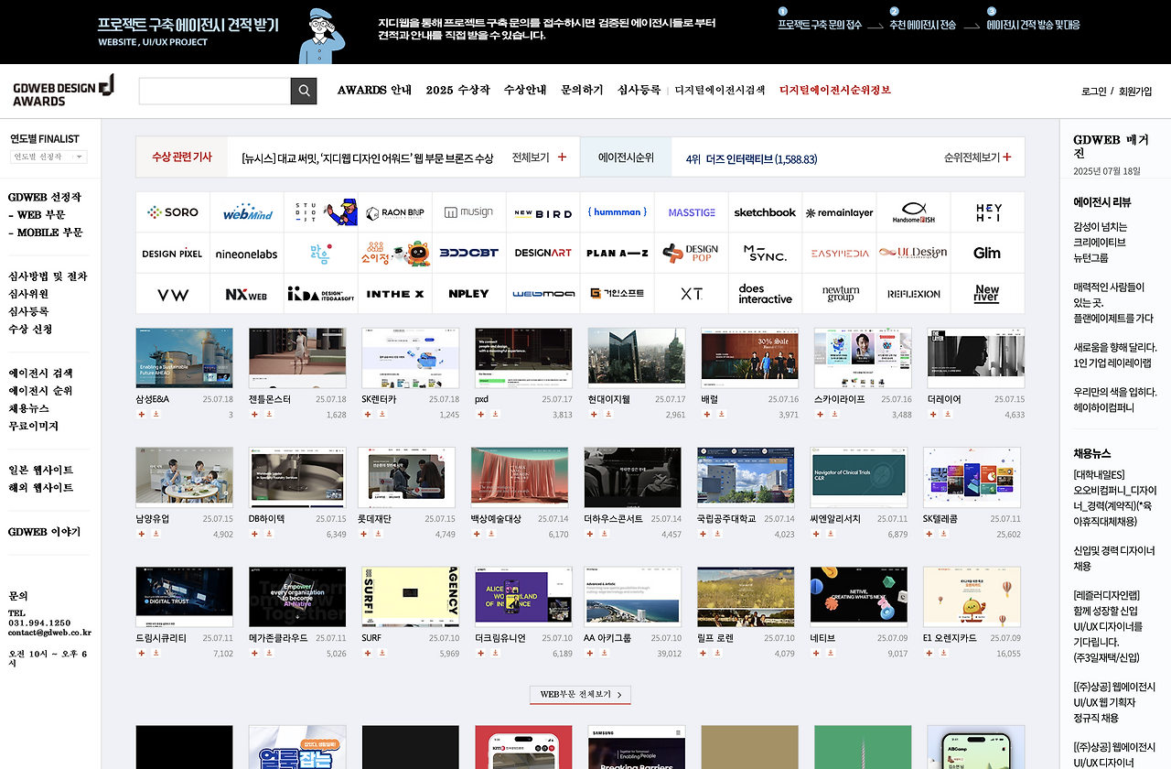Click the plus icon under 네티브
Image resolution: width=1171 pixels, height=769 pixels.
pyautogui.click(x=815, y=653)
